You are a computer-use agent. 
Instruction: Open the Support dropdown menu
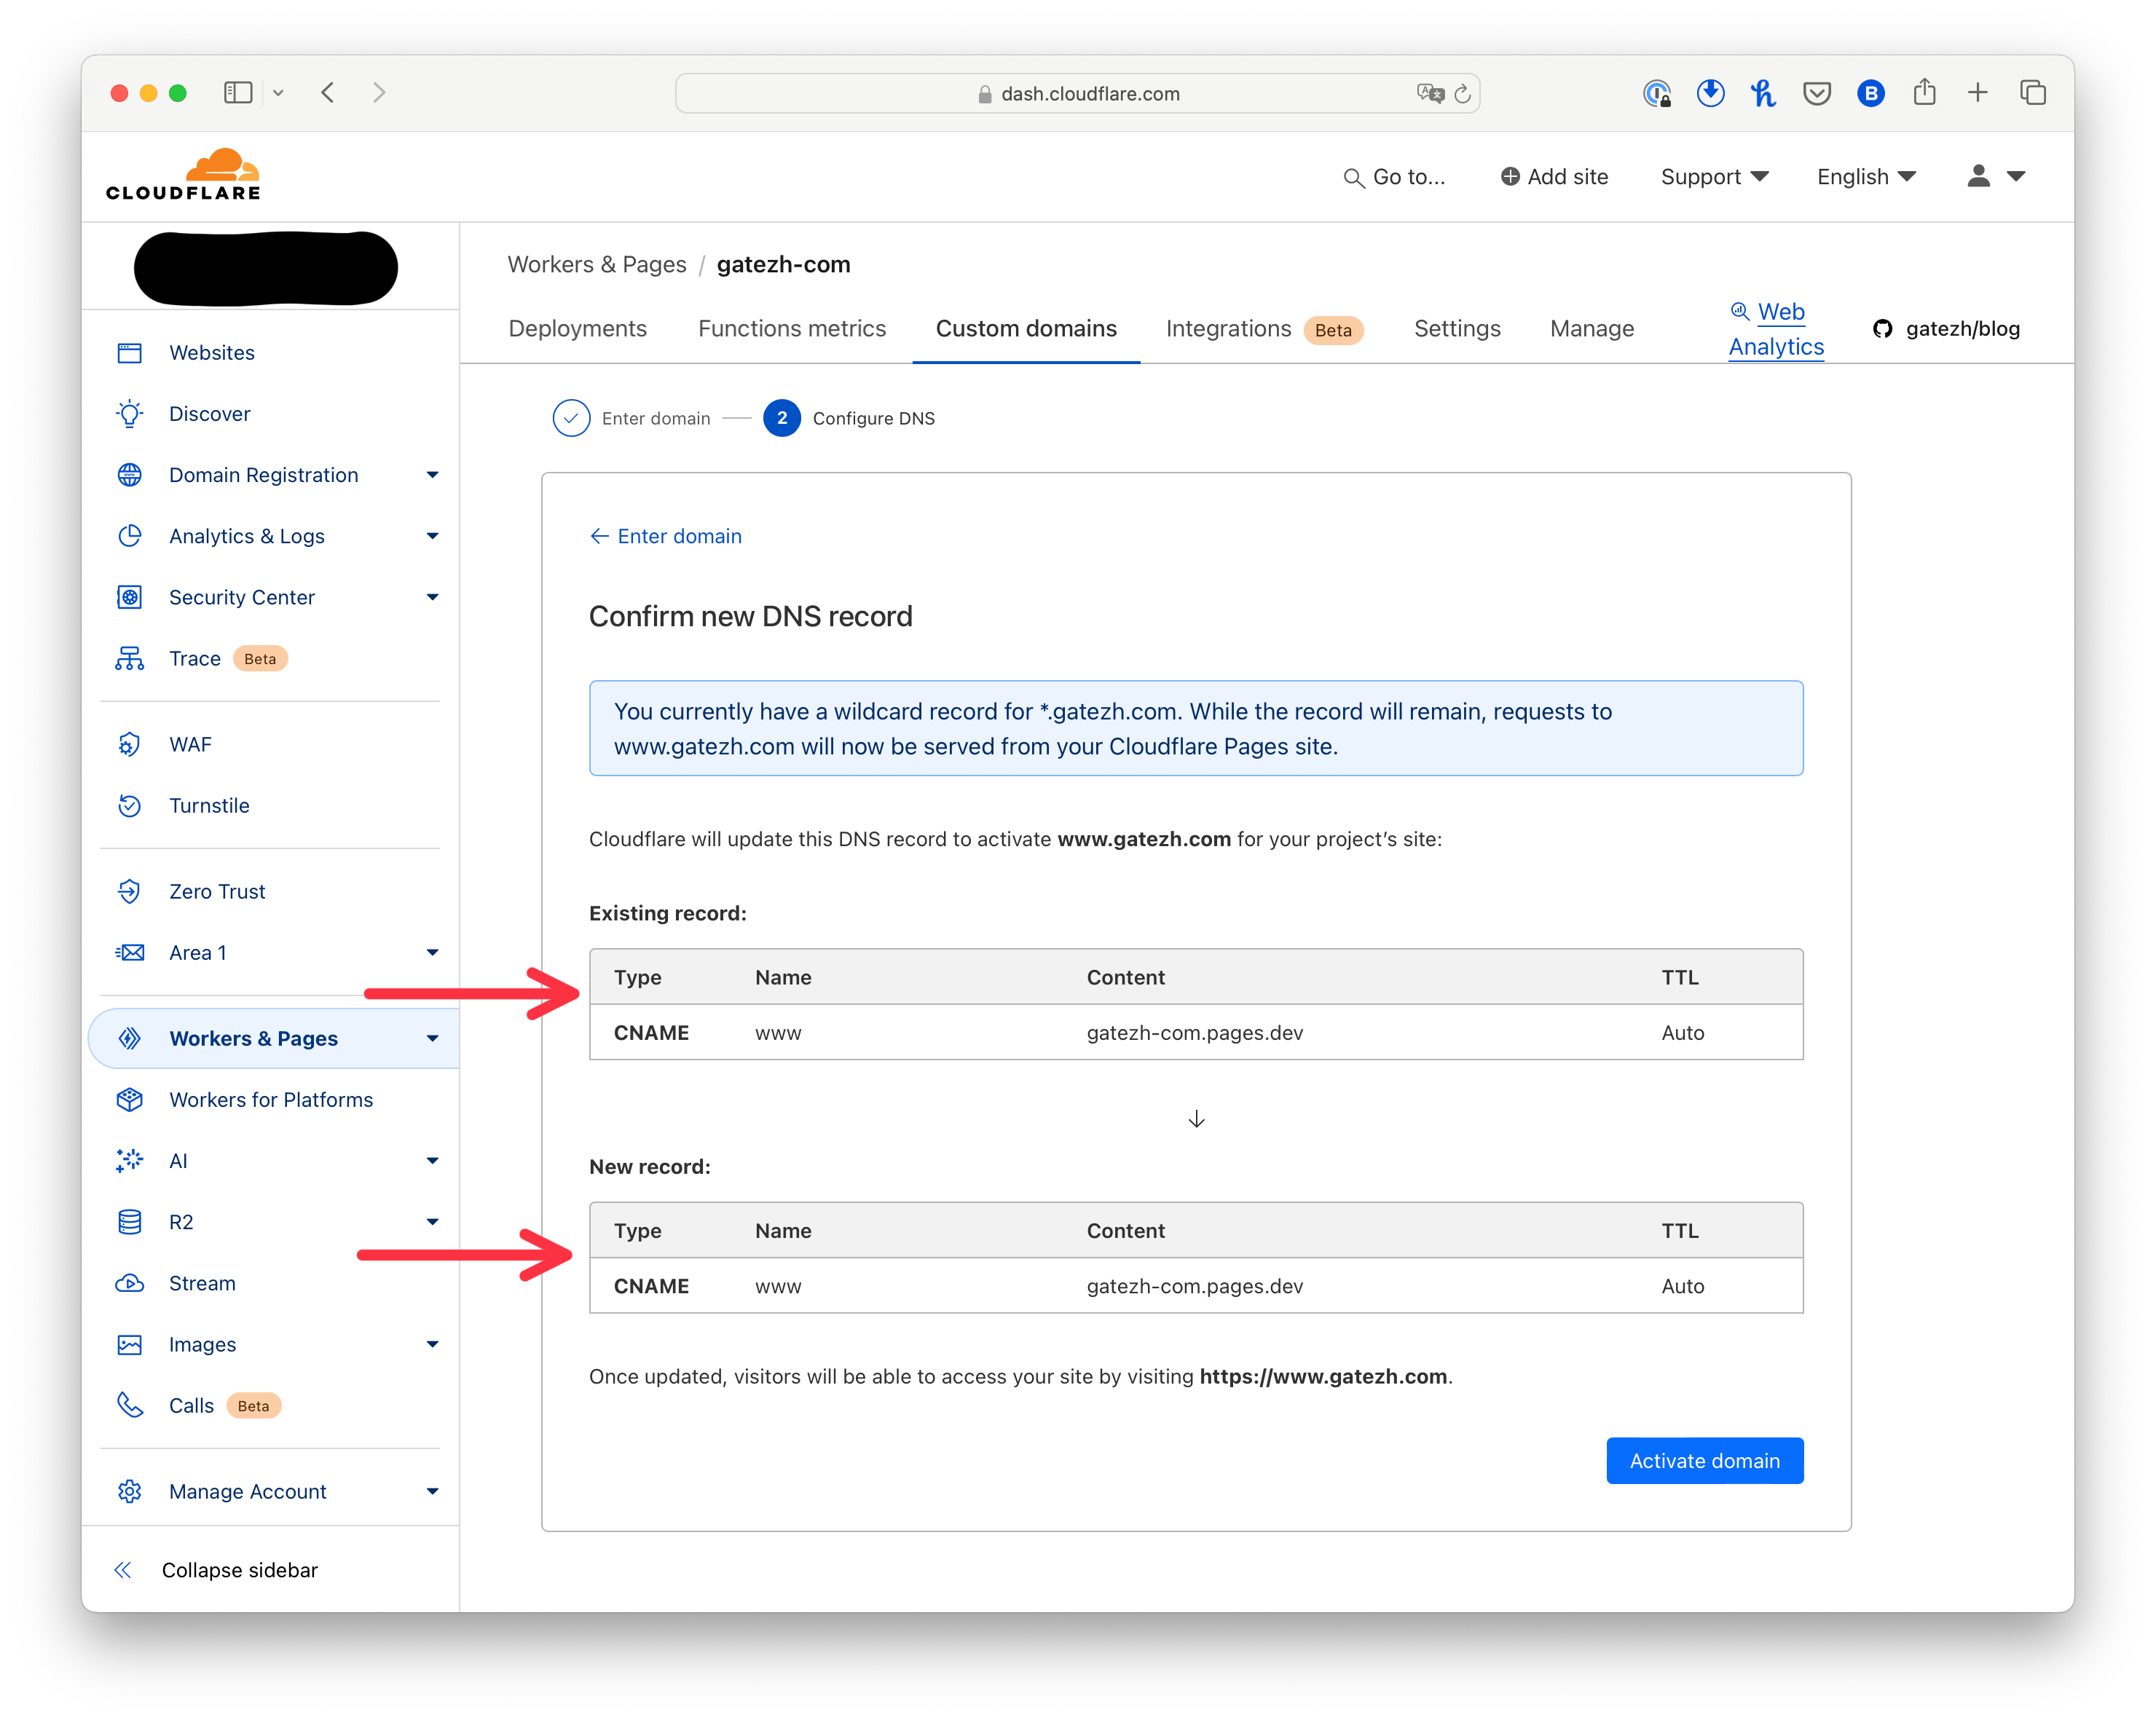pyautogui.click(x=1714, y=177)
